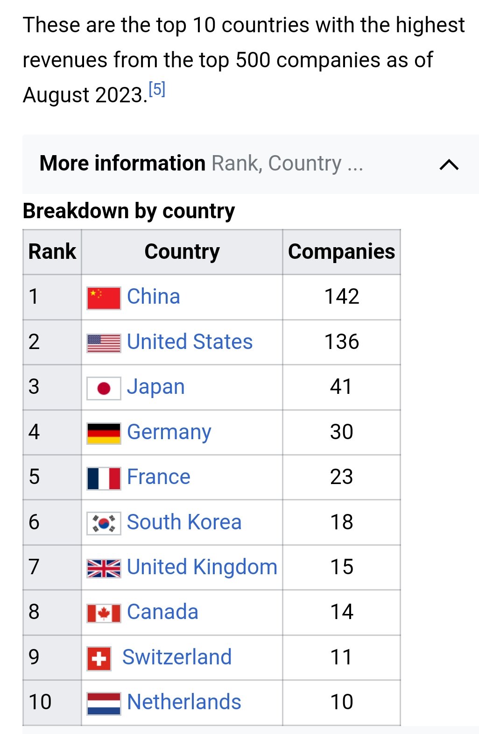The width and height of the screenshot is (479, 734).
Task: Click the Germany flag icon
Action: click(x=104, y=433)
